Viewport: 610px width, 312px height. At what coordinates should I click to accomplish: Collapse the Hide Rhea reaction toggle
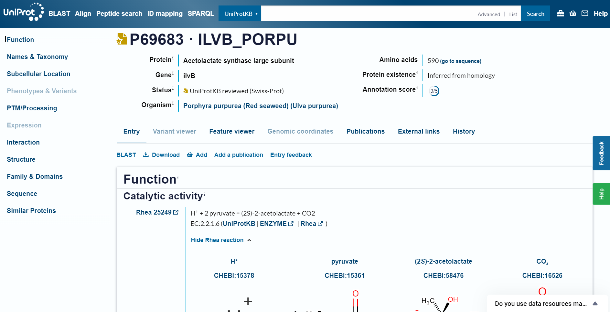pos(221,240)
